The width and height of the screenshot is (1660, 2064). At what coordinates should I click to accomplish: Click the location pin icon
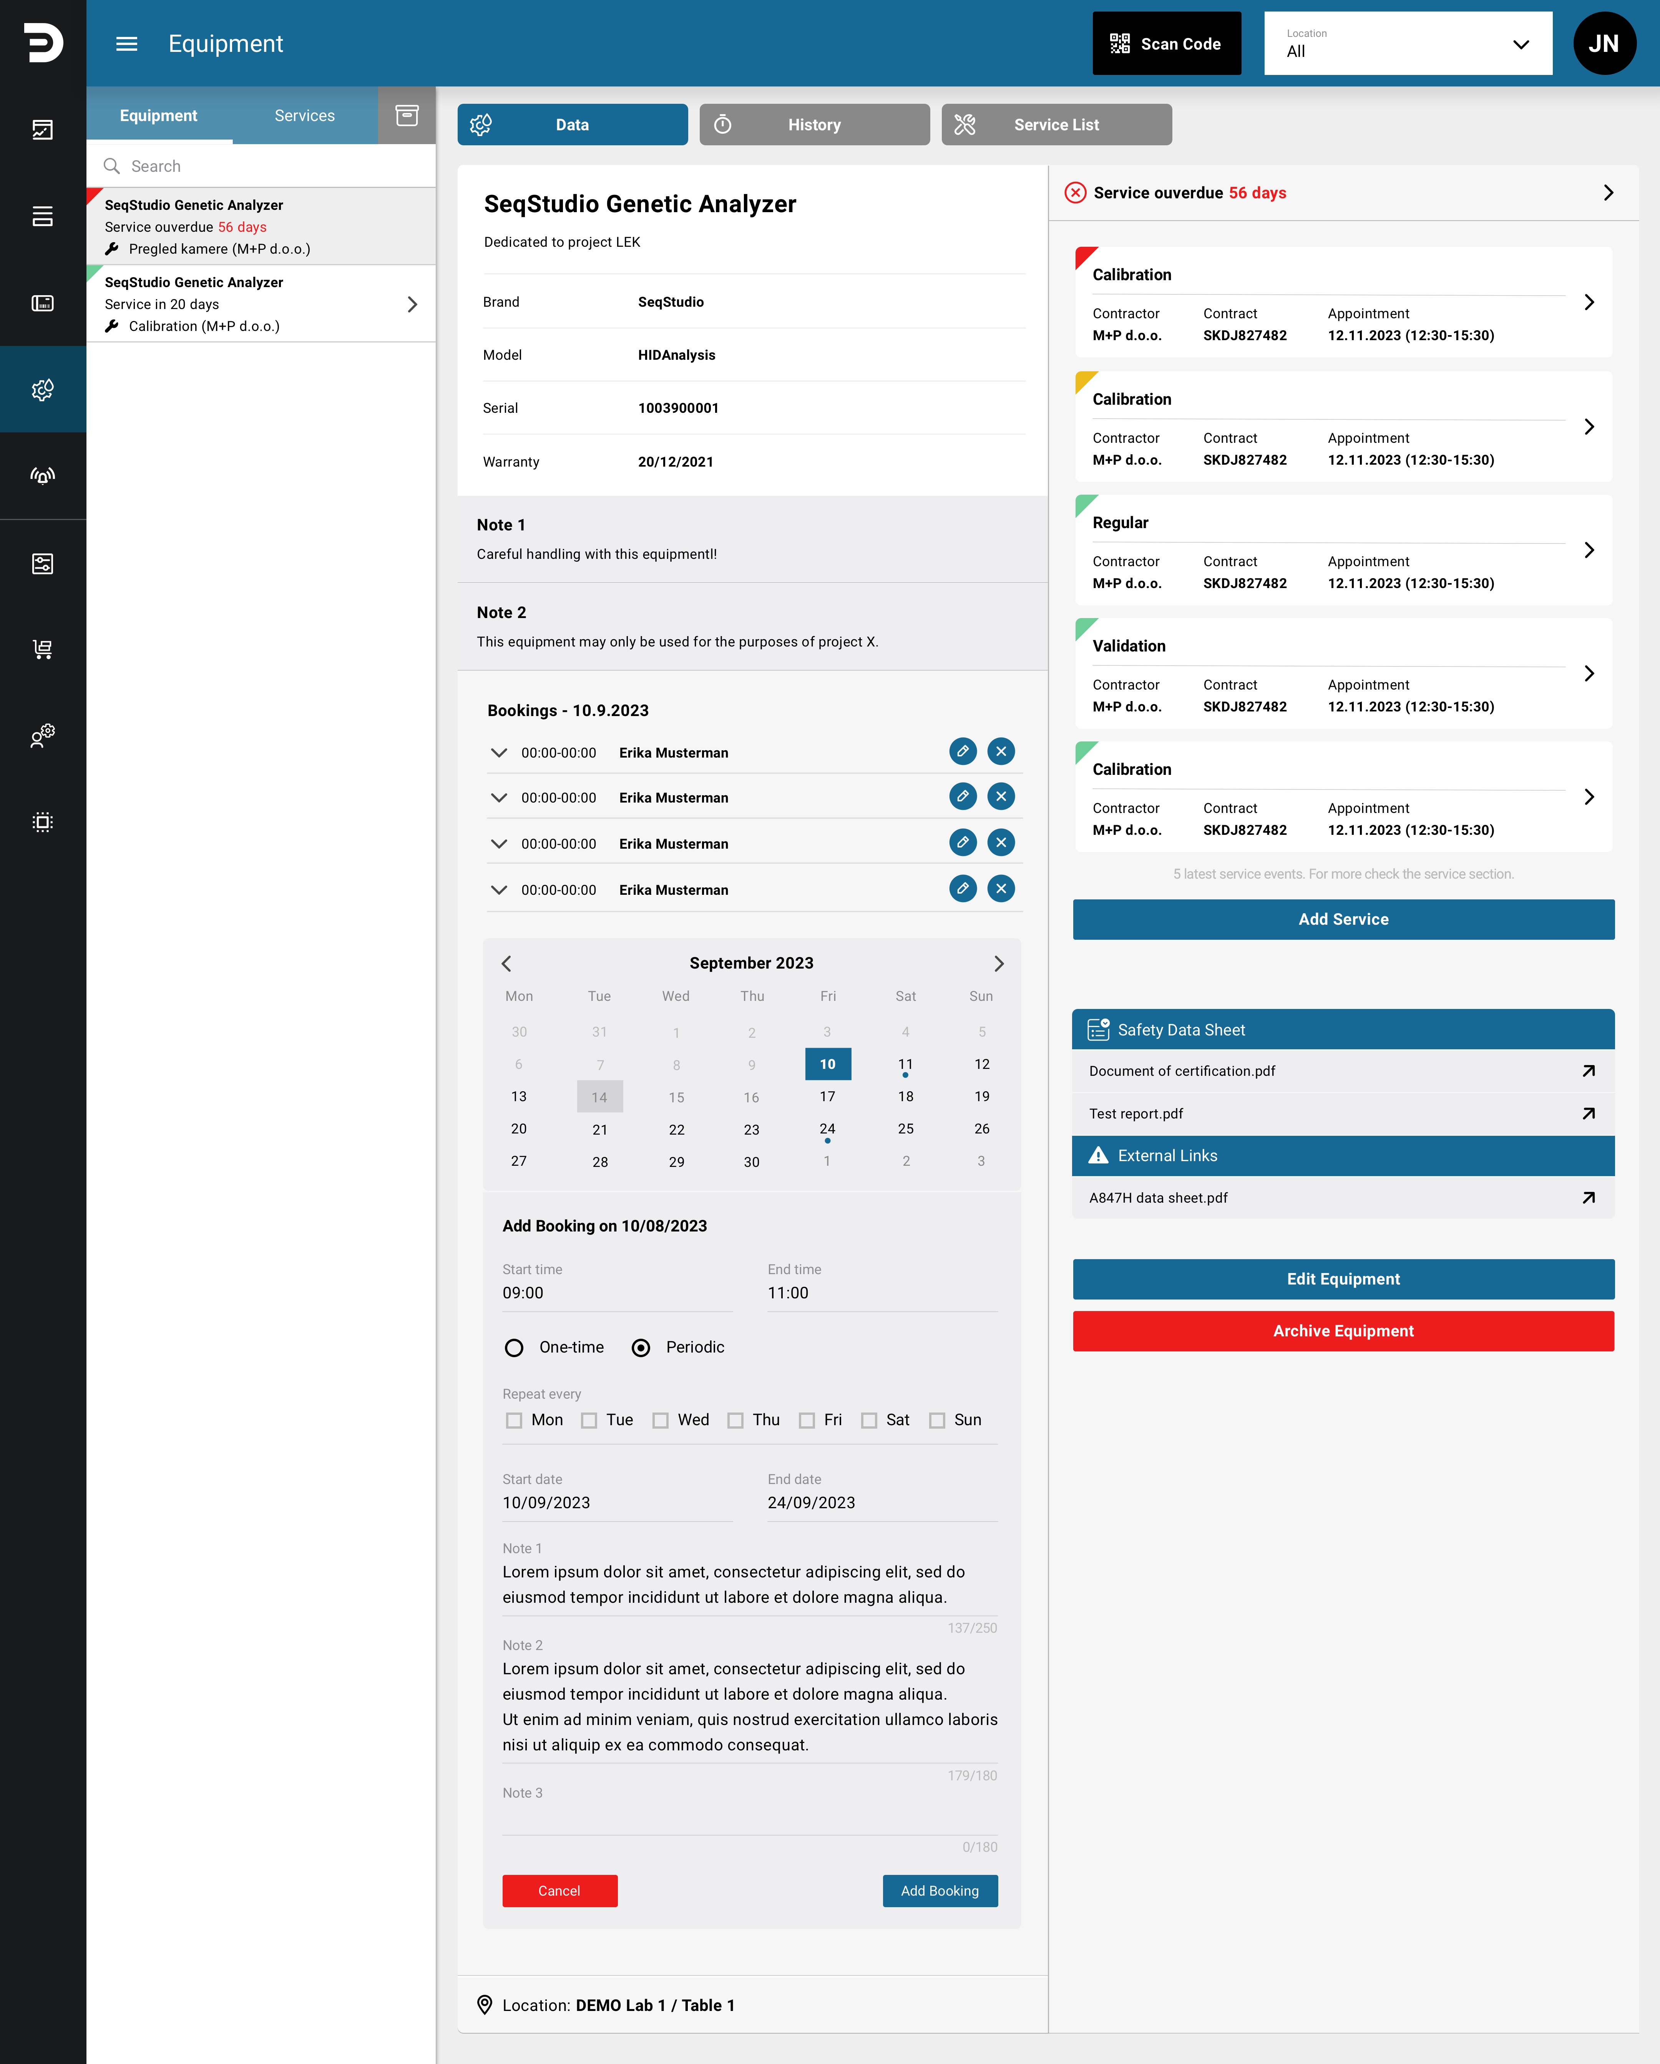click(x=485, y=2006)
